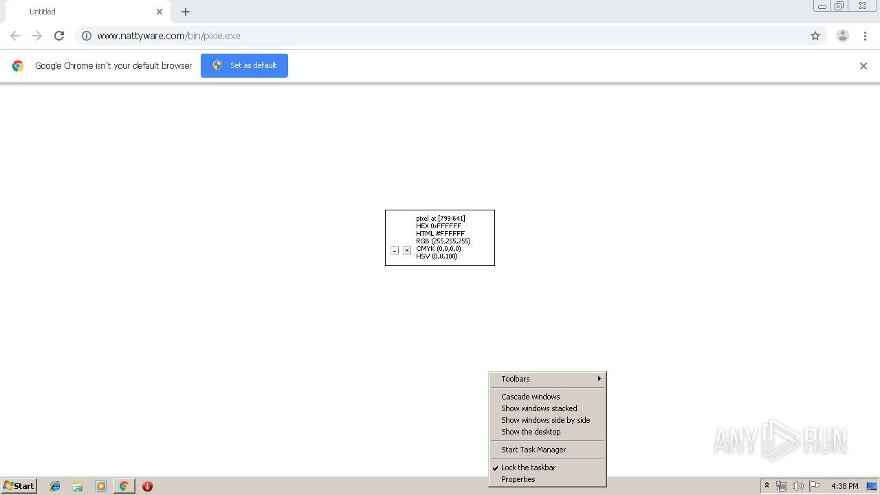Choose Show the desktop menu entry
The image size is (880, 495).
[x=548, y=432]
